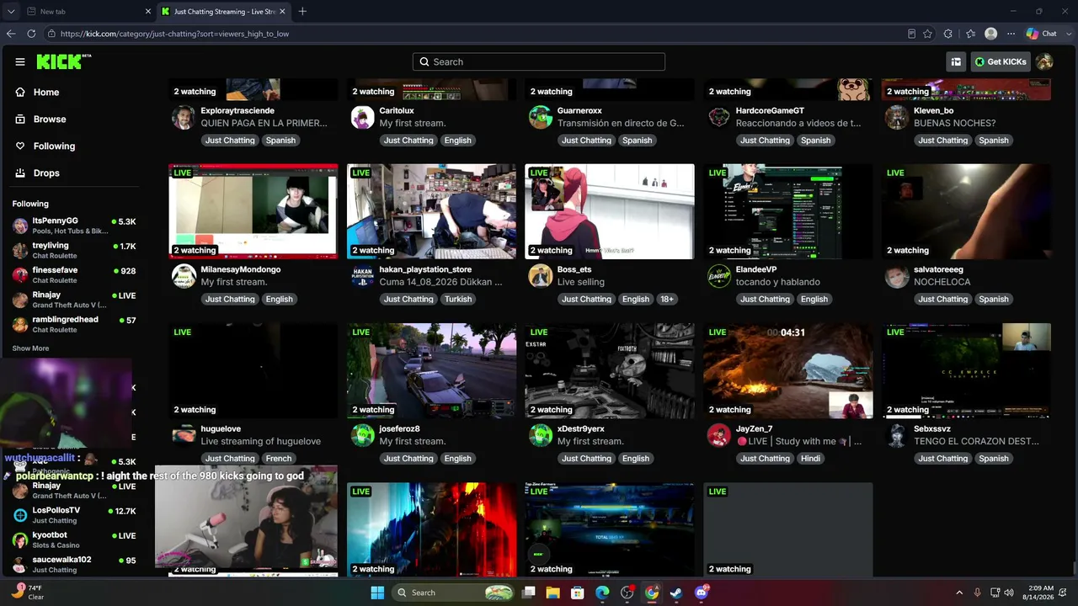Open browser settings and more menu
Viewport: 1078px width, 606px height.
[1011, 34]
